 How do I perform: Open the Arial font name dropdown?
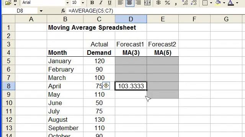[67, 3]
